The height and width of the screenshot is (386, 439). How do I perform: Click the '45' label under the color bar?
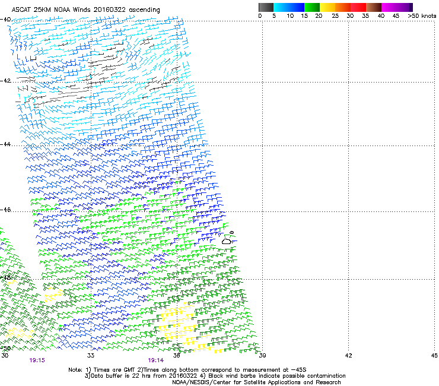point(396,16)
